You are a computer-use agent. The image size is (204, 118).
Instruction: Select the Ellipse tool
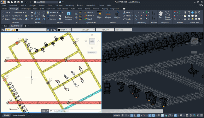tap(16, 16)
